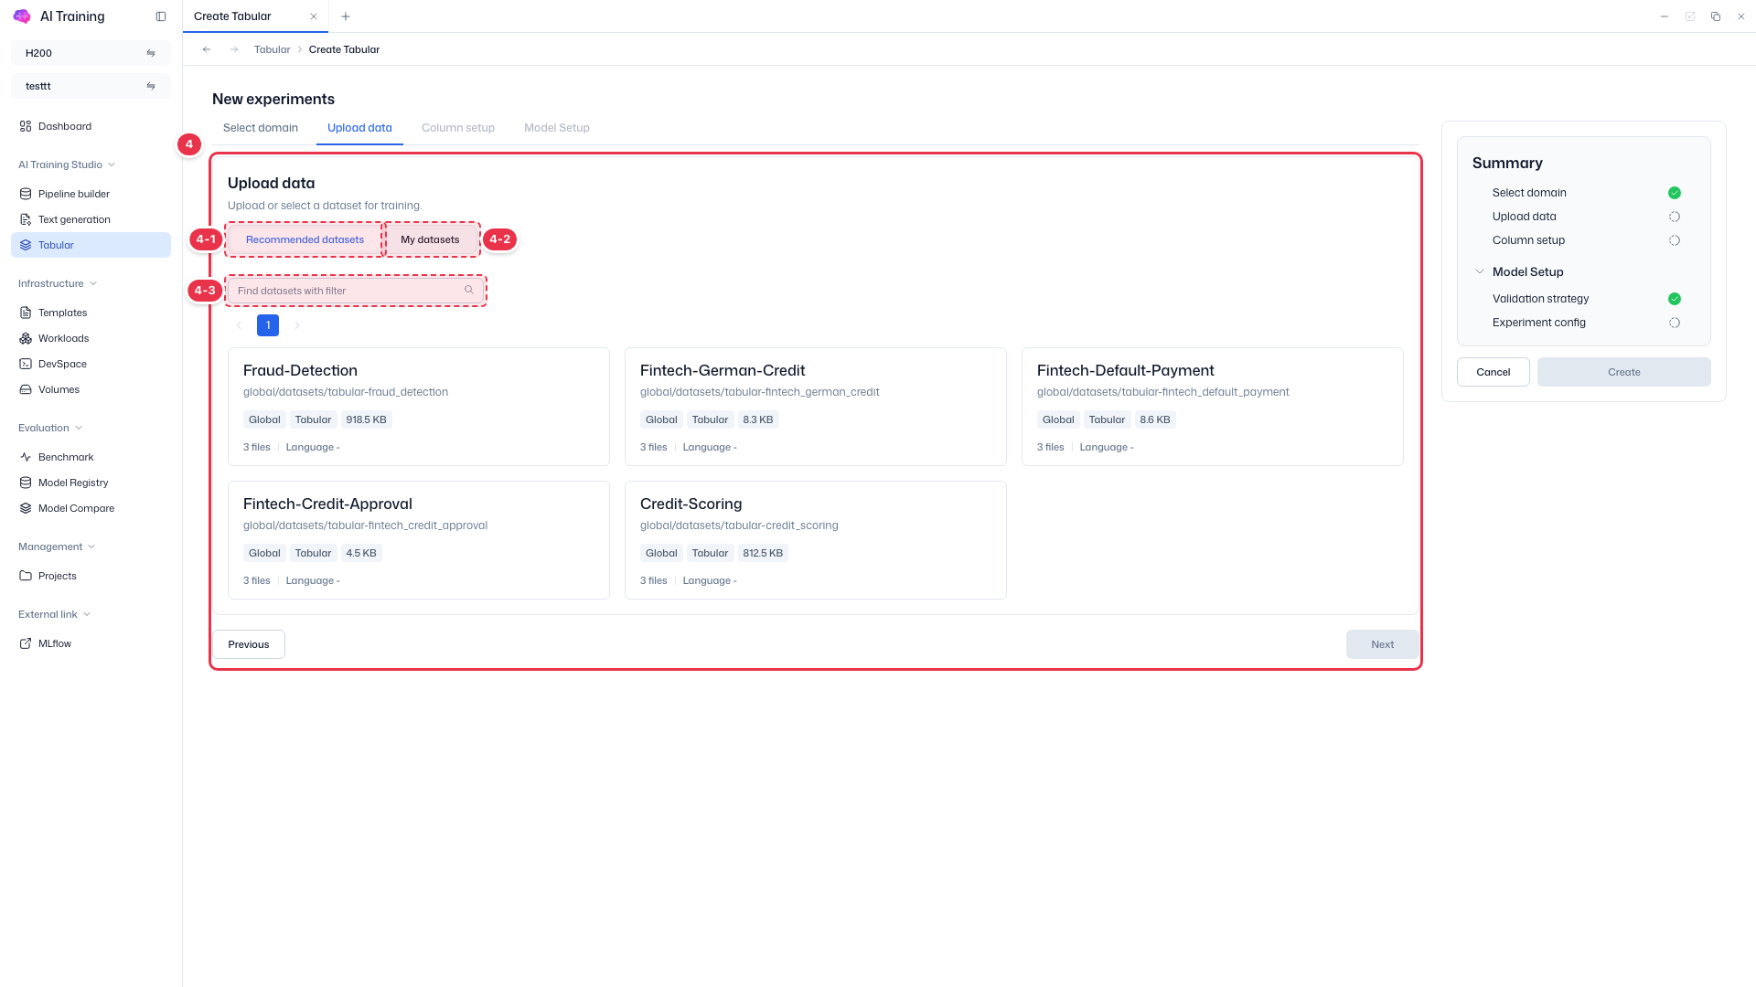Add a new tab with plus icon
The image size is (1756, 987).
tap(346, 16)
